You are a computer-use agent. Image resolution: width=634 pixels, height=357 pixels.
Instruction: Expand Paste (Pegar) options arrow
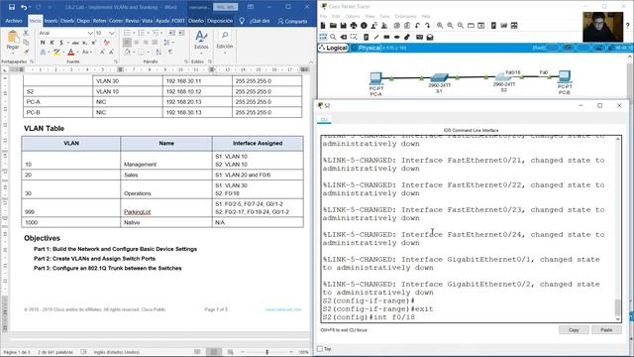13,54
